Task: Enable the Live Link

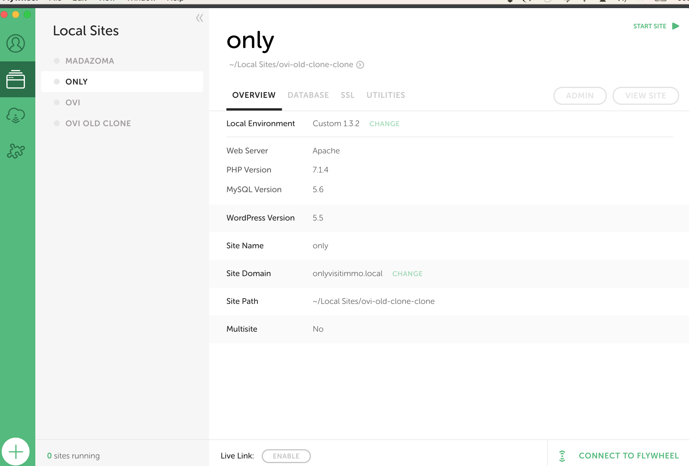Action: pos(286,456)
